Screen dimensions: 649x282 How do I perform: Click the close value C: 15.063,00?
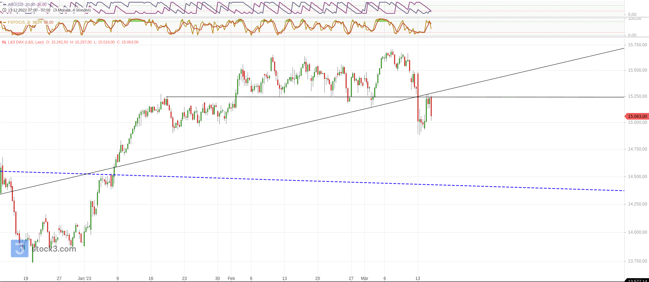[x=127, y=42]
